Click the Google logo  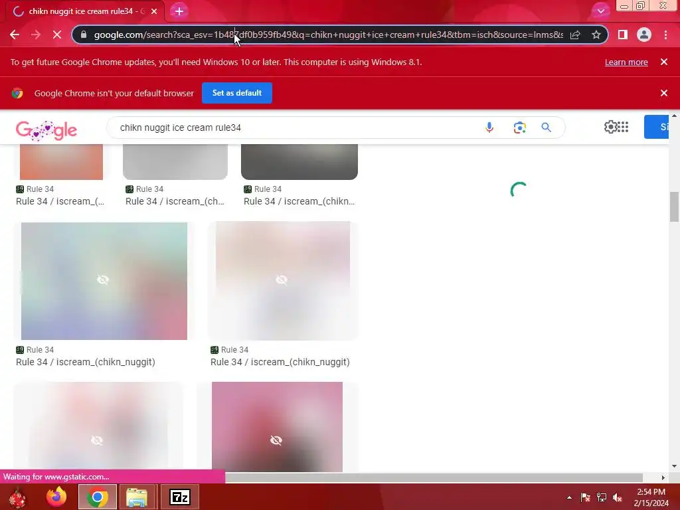pos(46,130)
